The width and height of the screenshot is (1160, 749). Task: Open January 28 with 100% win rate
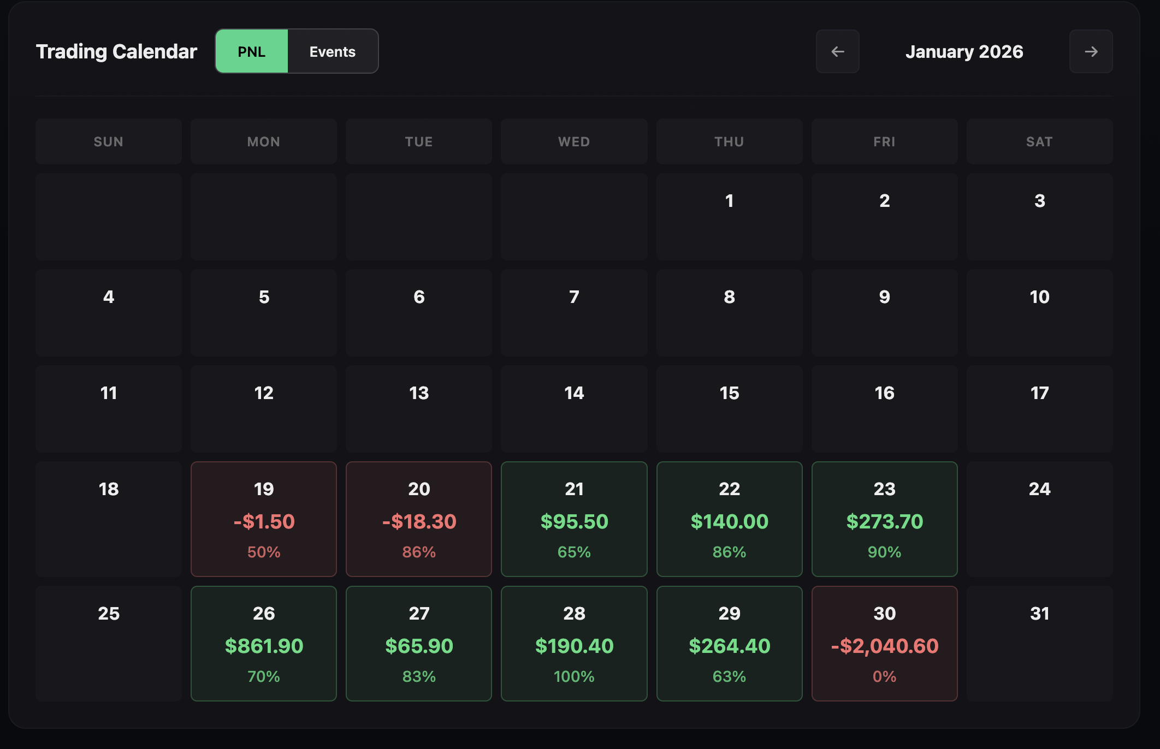(574, 643)
